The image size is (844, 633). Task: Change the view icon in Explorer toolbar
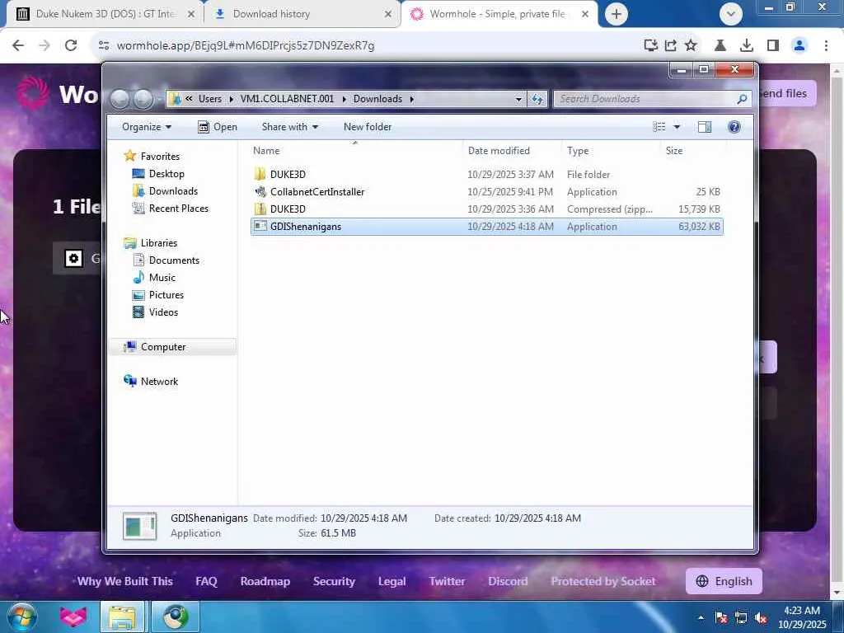point(659,127)
